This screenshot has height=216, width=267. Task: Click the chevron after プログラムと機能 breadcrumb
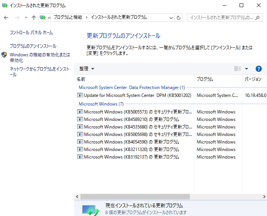86,17
